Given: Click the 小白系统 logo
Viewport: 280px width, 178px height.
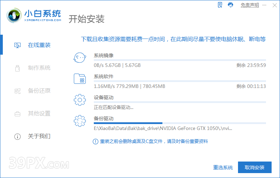Looking at the screenshot, I should (x=34, y=15).
